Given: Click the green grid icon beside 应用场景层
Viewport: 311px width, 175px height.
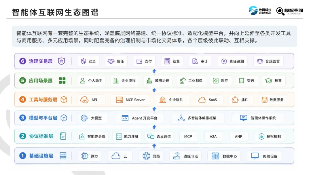Looking at the screenshot, I should tap(62, 81).
